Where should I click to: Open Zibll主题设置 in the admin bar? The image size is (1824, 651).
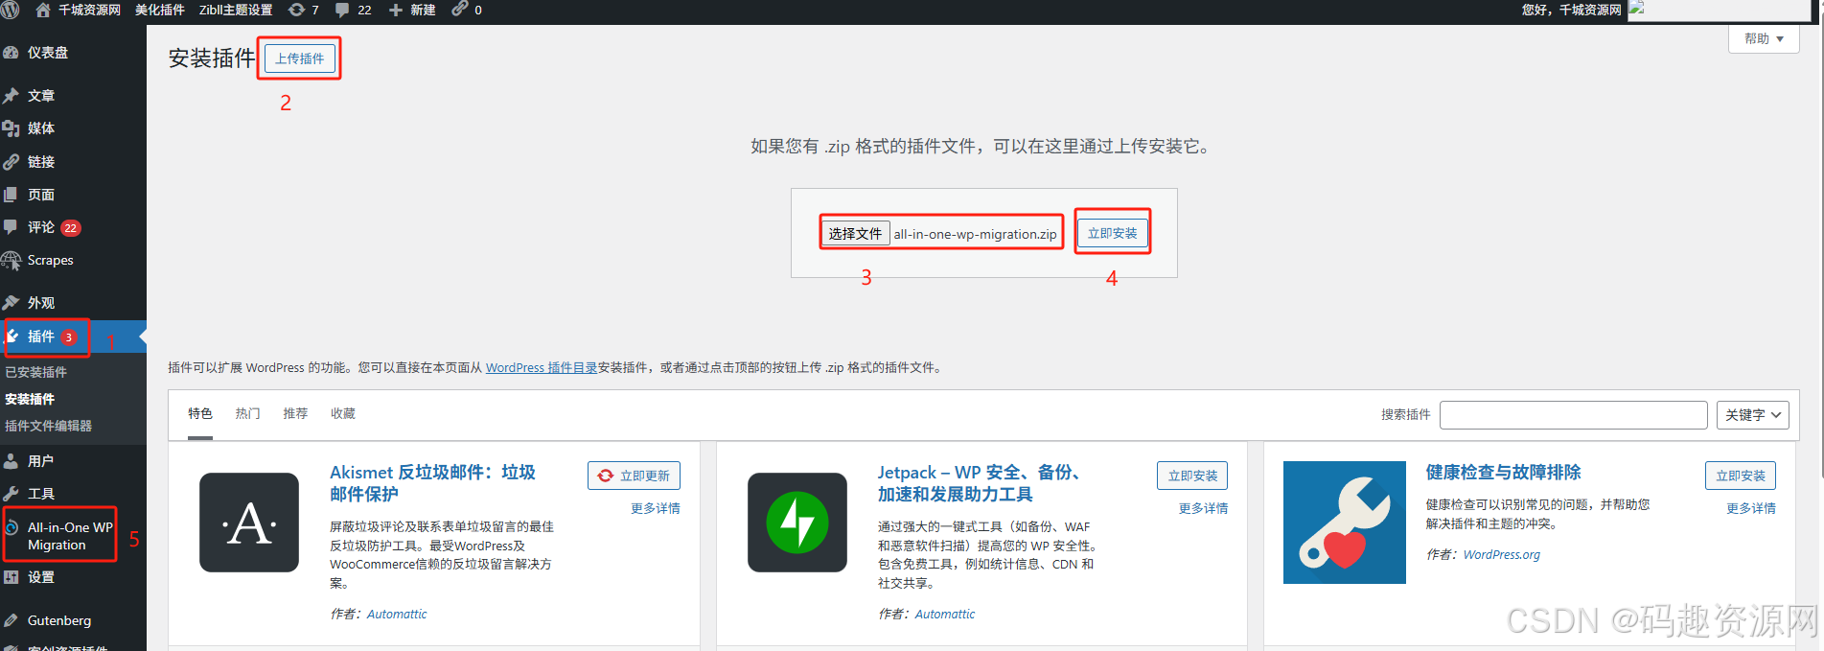[x=236, y=10]
